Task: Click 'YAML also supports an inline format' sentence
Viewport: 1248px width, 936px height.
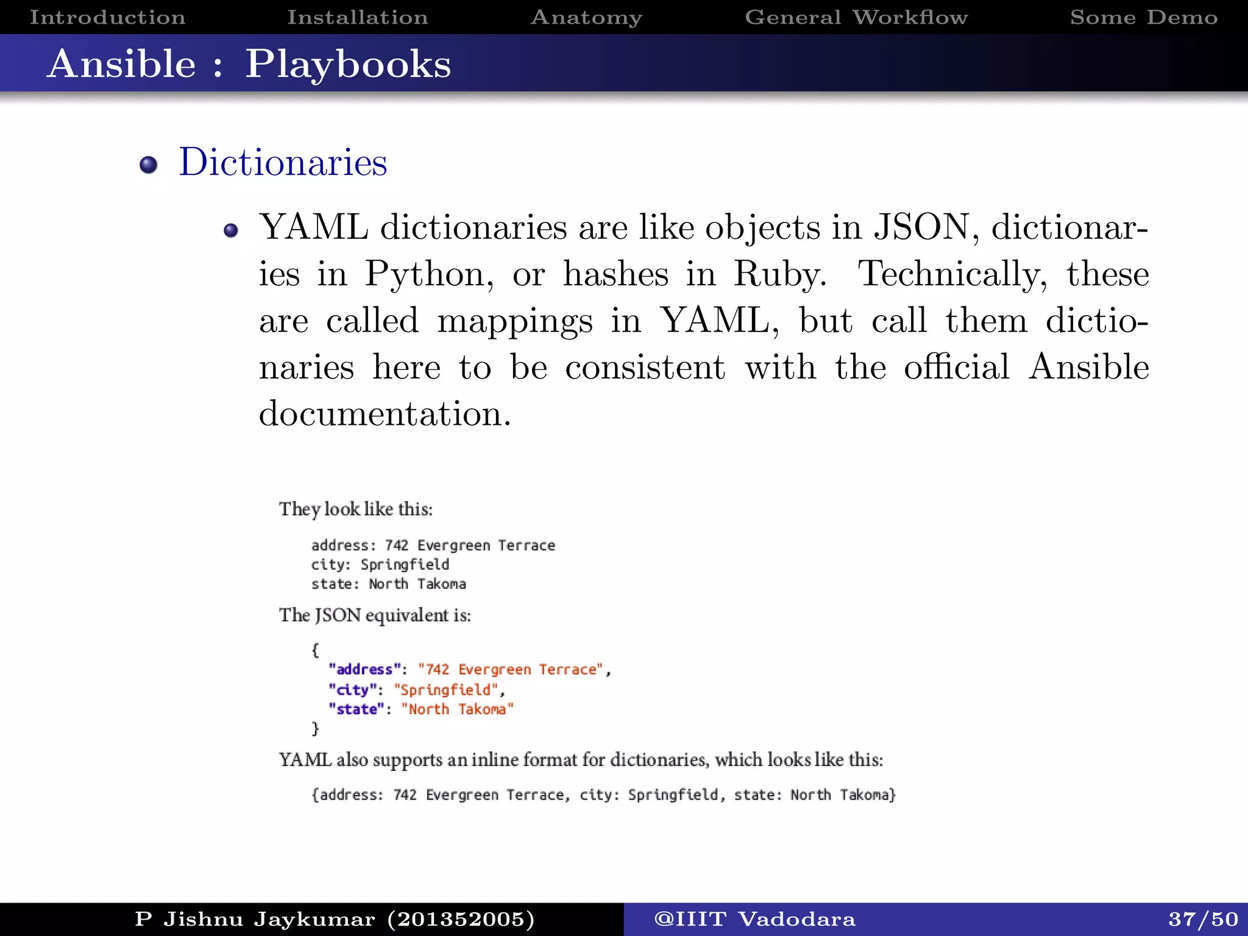Action: 581,760
